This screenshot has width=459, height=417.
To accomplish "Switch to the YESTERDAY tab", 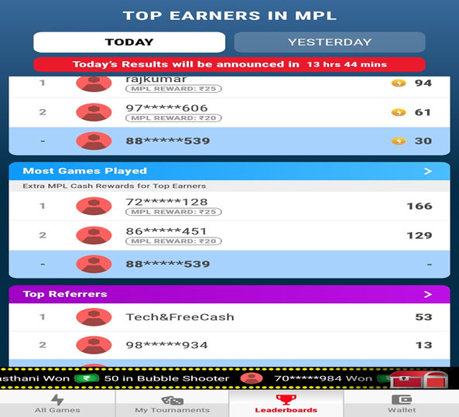I will pyautogui.click(x=330, y=42).
